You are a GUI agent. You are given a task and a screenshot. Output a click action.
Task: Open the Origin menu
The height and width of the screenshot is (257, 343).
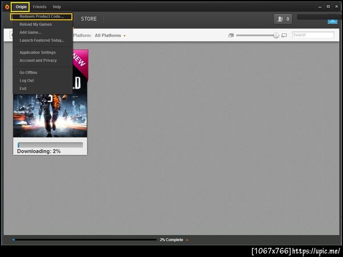pyautogui.click(x=21, y=7)
